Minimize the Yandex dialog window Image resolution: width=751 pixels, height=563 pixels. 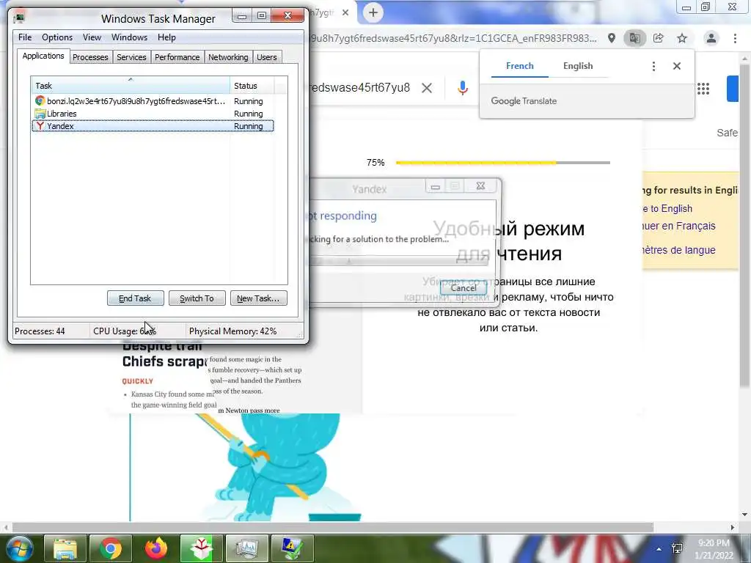[x=435, y=187]
